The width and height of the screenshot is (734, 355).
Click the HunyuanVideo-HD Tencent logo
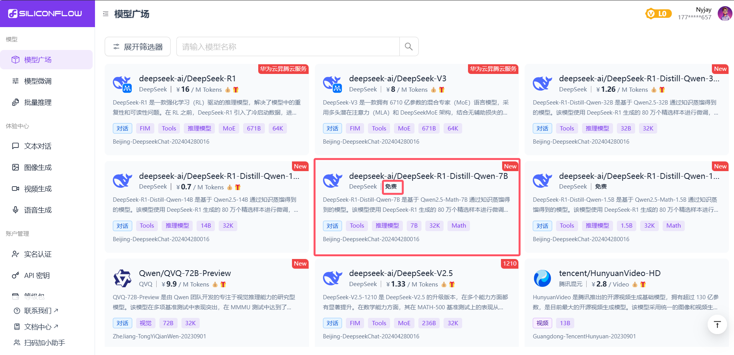tap(542, 278)
